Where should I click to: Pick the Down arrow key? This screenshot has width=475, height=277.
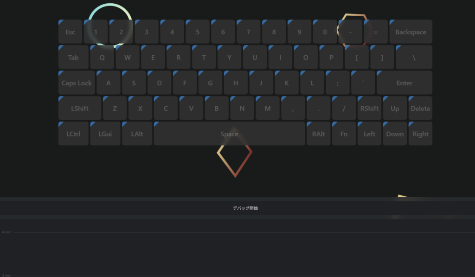coord(395,134)
